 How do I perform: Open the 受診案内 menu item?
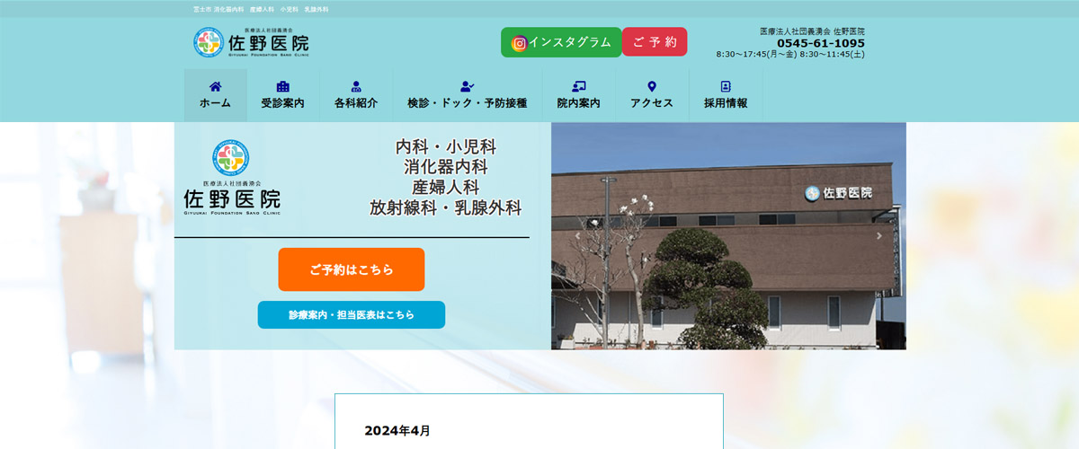click(282, 103)
